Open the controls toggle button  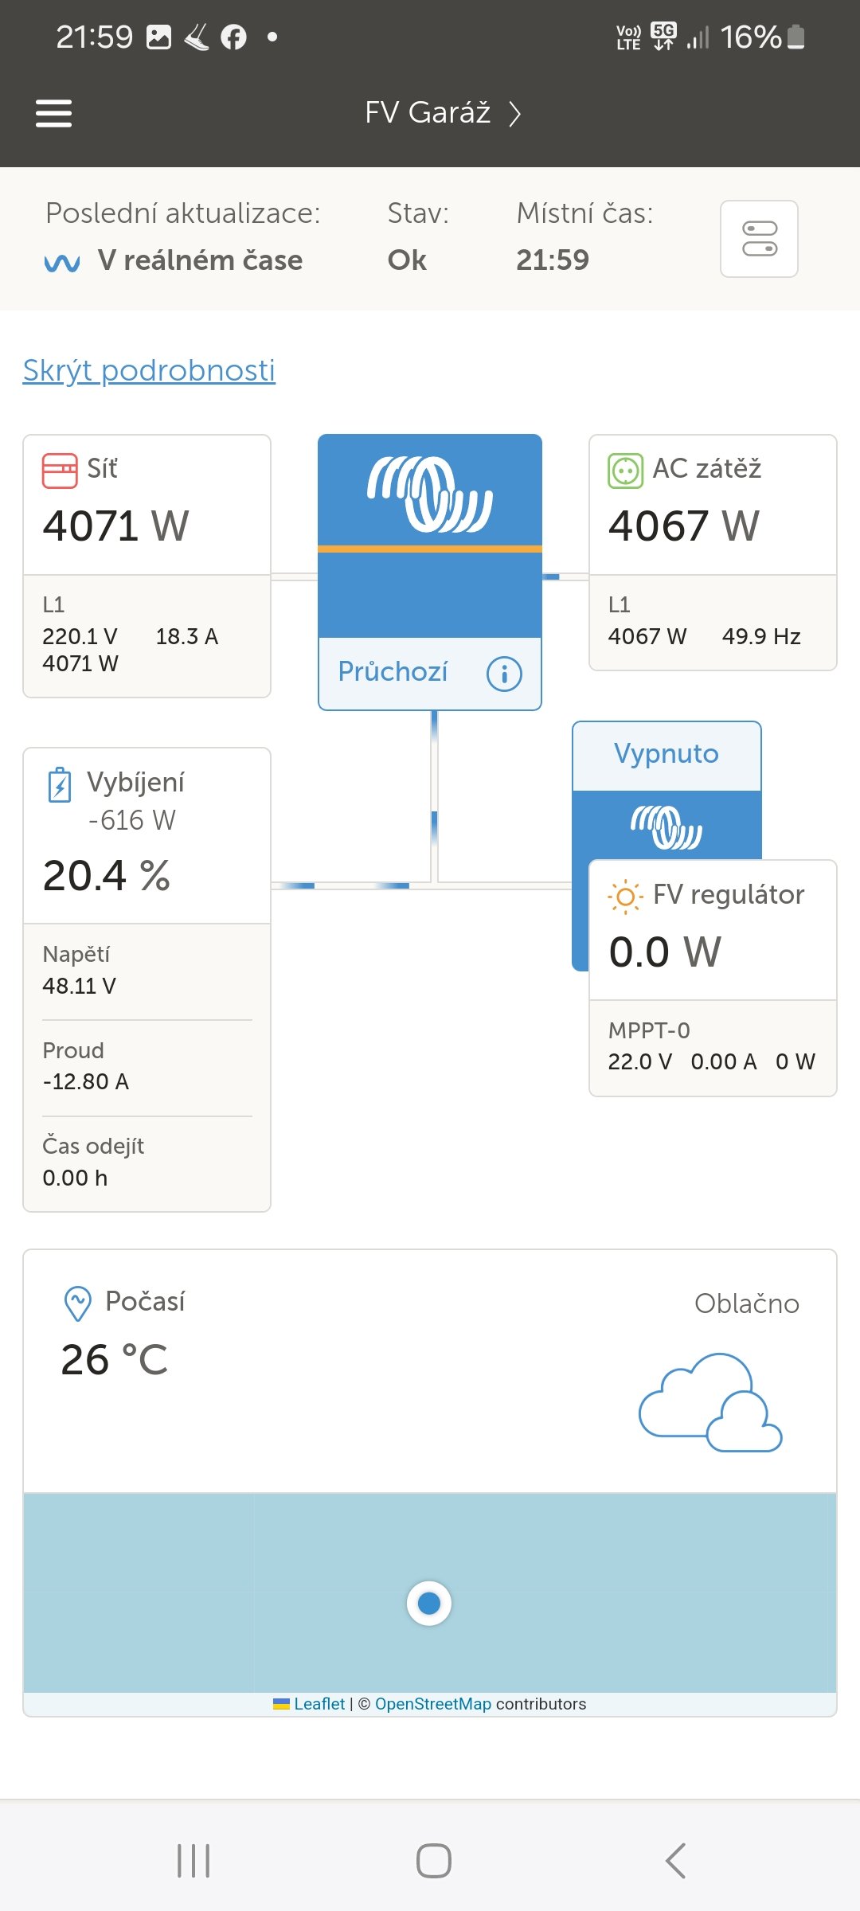[x=759, y=239]
